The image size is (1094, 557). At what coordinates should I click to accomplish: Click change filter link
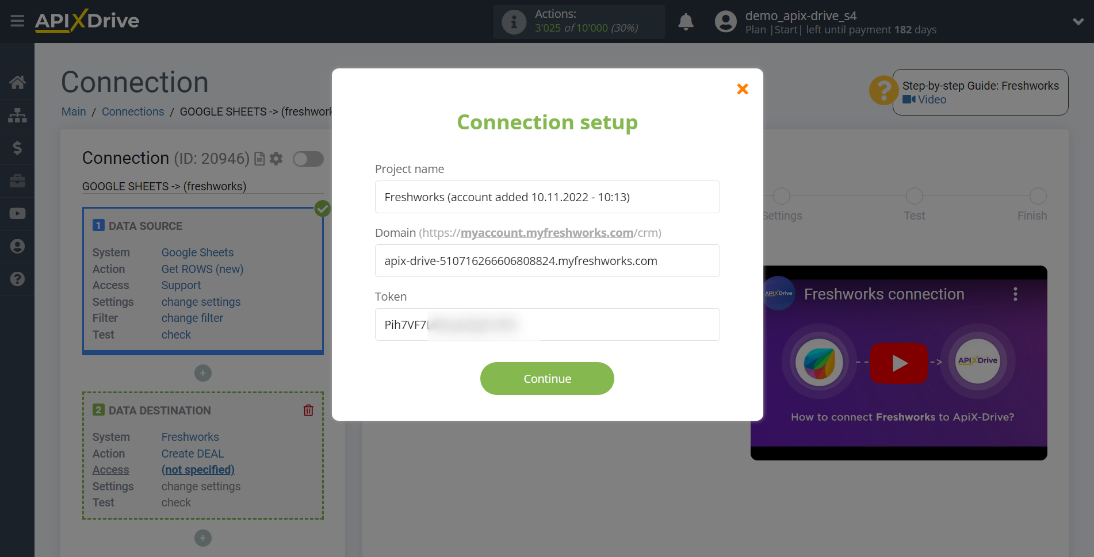192,318
